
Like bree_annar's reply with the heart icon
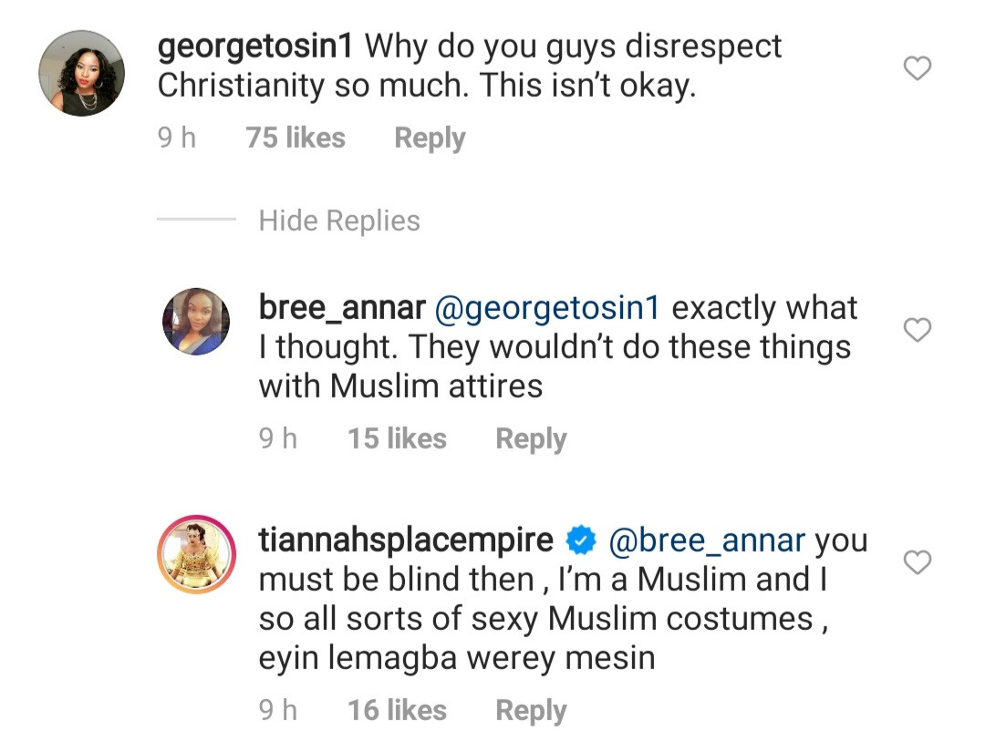(x=917, y=331)
